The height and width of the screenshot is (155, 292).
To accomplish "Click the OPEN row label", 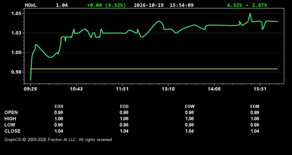I will 11,112.
